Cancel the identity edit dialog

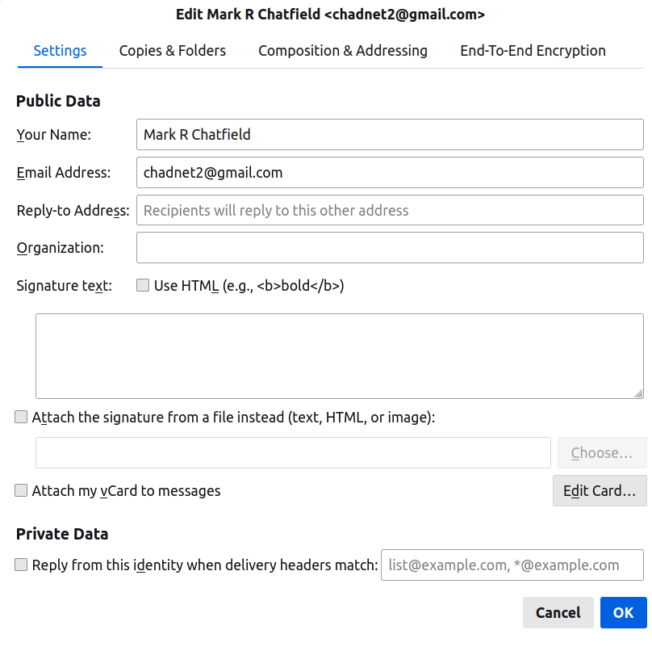tap(558, 613)
